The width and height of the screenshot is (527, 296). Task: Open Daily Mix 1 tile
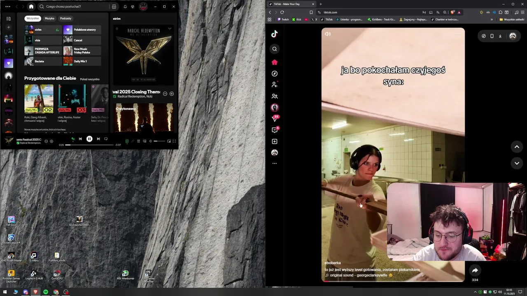coord(82,61)
